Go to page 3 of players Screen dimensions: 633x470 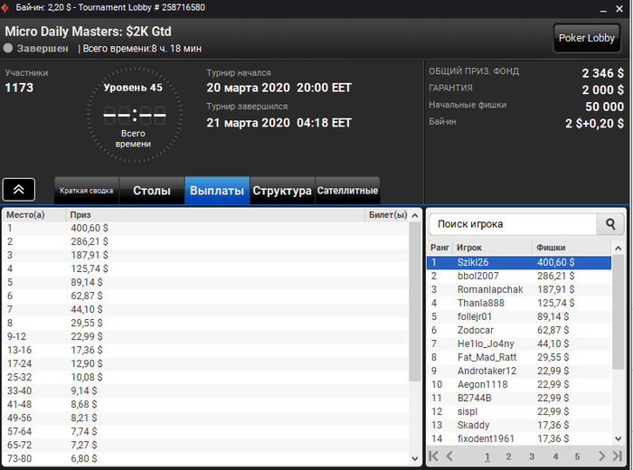(x=532, y=456)
